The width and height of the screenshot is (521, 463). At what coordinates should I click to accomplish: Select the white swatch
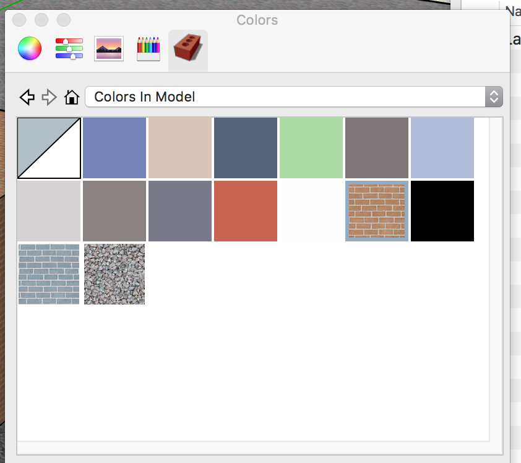[311, 211]
